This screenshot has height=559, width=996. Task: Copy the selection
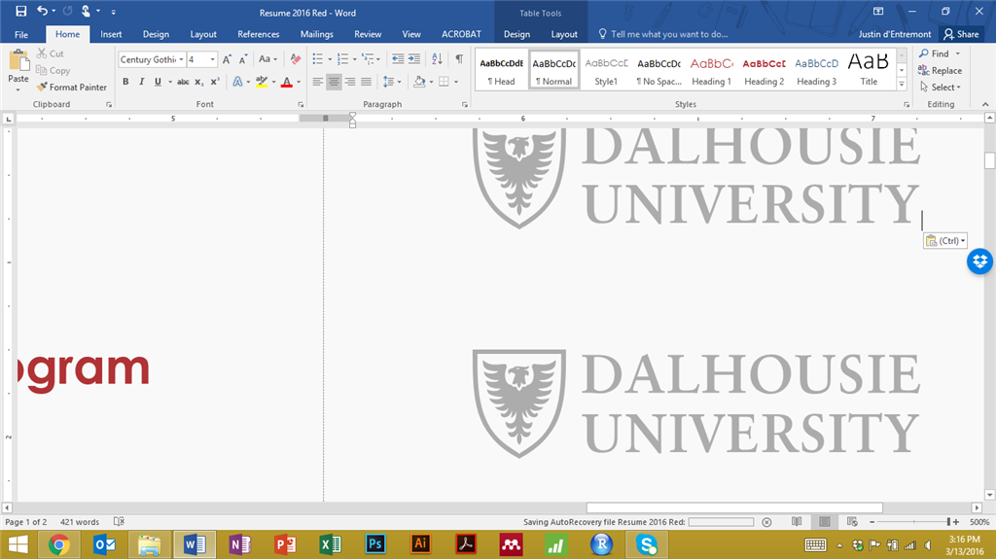click(x=53, y=71)
